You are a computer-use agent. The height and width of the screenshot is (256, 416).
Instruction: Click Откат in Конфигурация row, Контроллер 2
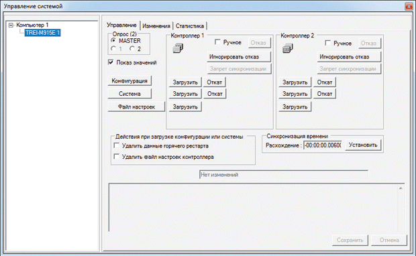click(x=325, y=82)
